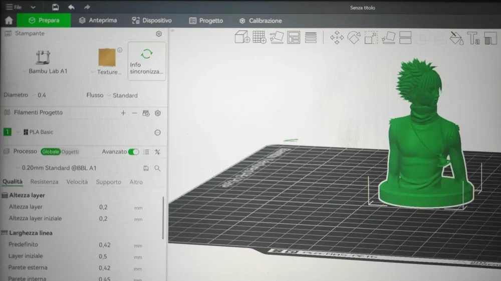501x281 pixels.
Task: Select the green bust model
Action: click(x=425, y=134)
